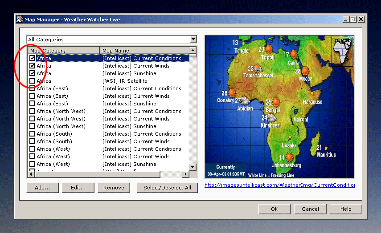Uncheck the Africa Current Winds checkbox
This screenshot has height=233, width=381.
coord(33,66)
